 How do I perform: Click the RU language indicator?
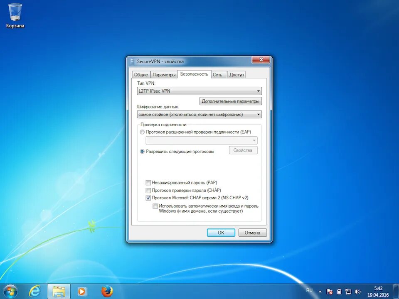click(x=309, y=290)
